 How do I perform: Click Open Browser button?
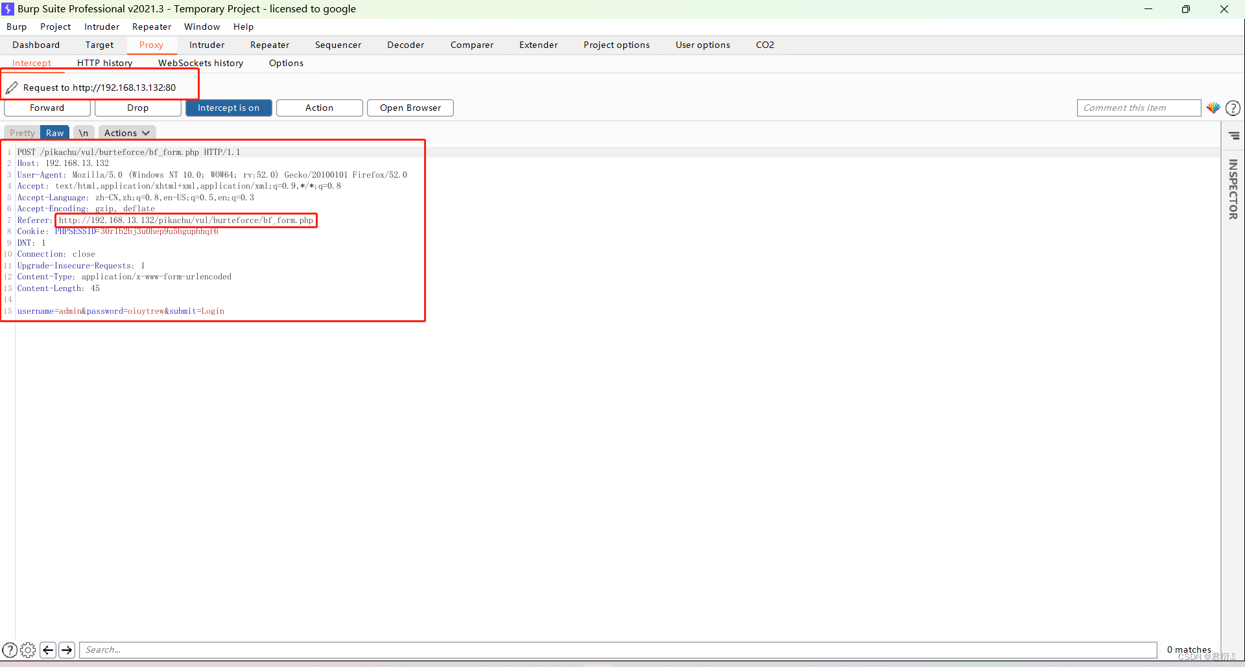click(x=410, y=108)
